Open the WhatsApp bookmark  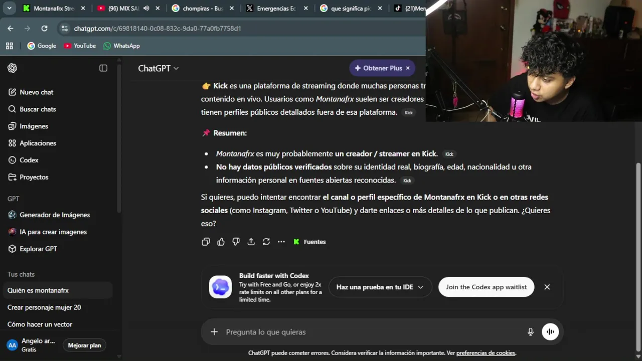tap(121, 46)
